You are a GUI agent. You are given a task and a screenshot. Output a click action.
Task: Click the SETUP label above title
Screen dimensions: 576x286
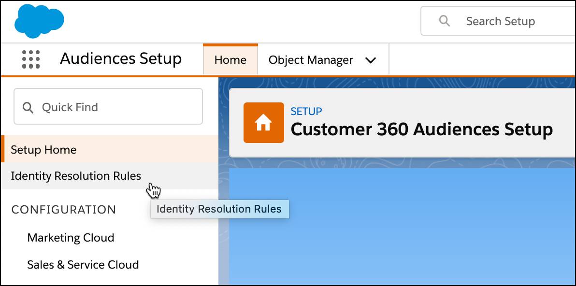(x=306, y=111)
